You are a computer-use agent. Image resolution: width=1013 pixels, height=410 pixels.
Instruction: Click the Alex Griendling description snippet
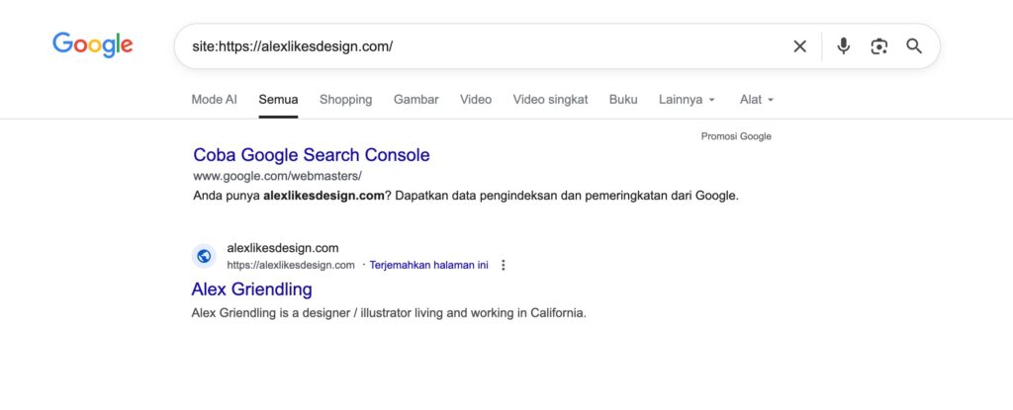pos(389,313)
